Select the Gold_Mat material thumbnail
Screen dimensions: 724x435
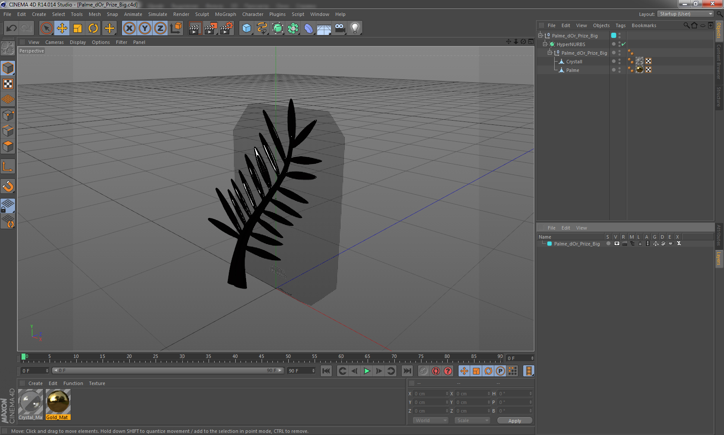[58, 404]
